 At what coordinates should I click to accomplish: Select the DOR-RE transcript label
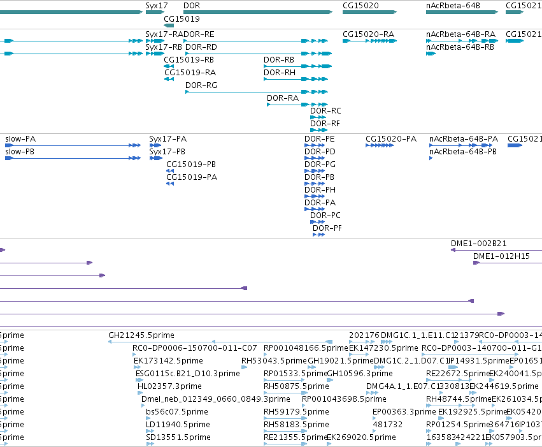199,34
